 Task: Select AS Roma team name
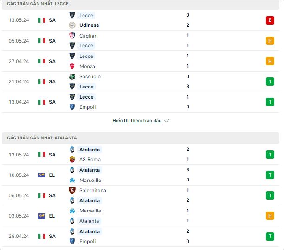(90, 159)
